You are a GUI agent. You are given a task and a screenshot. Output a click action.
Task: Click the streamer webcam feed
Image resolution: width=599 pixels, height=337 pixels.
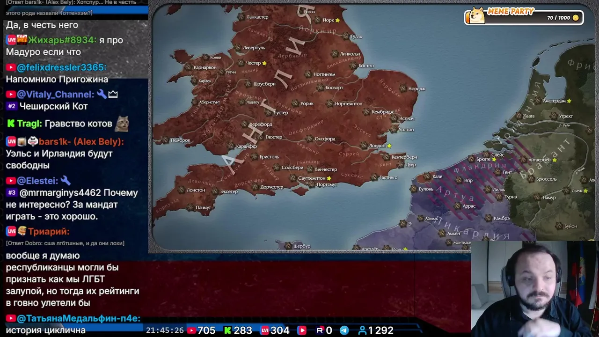point(535,289)
